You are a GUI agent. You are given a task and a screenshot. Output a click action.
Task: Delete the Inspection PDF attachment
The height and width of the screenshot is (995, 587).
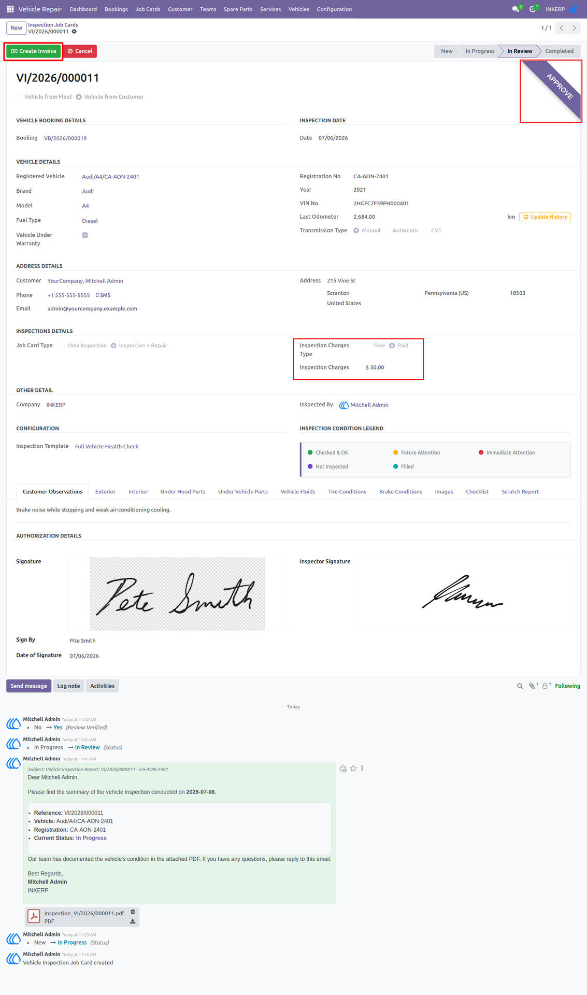point(133,912)
